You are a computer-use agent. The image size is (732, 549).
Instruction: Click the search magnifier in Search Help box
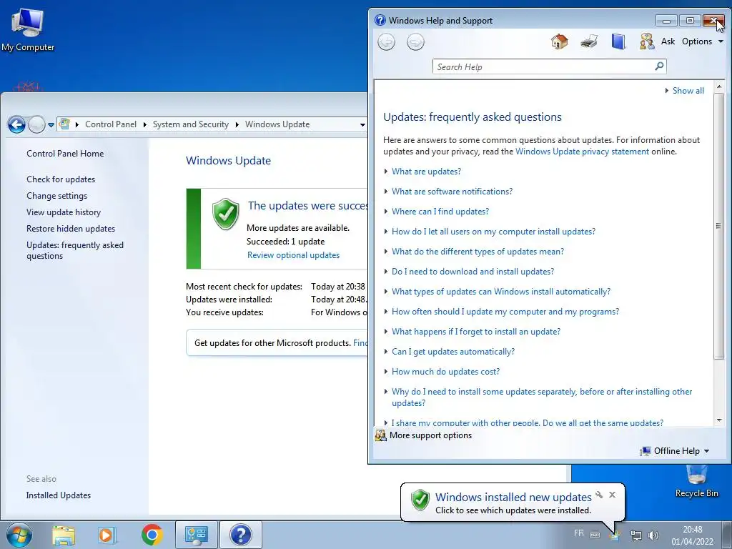[659, 66]
